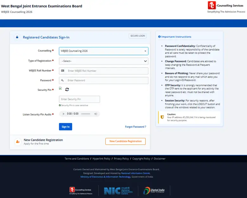The height and width of the screenshot is (198, 247).
Task: Click the Listen Security Pin Audio label
Action: 37,114
